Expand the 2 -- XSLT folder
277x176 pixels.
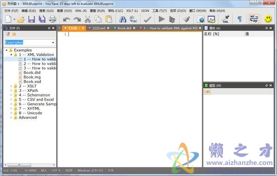point(11,86)
